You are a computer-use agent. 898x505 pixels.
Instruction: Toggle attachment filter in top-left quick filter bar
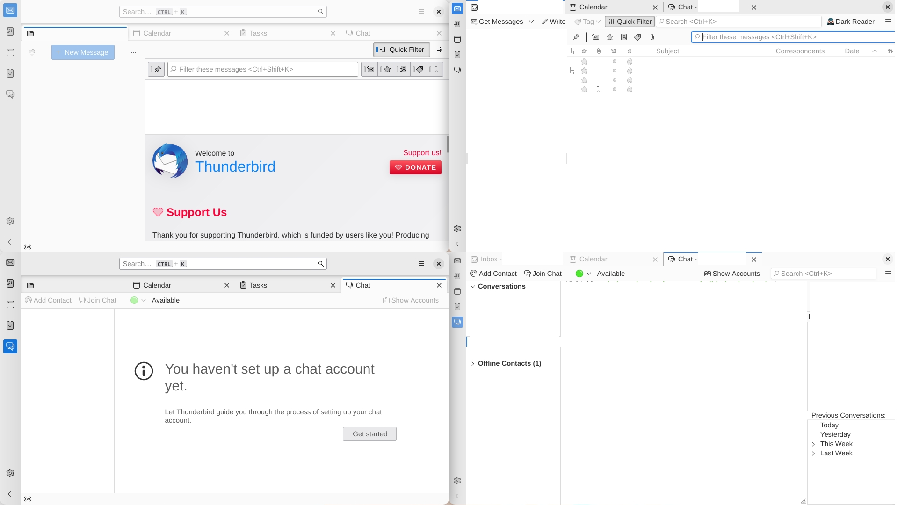pyautogui.click(x=435, y=69)
